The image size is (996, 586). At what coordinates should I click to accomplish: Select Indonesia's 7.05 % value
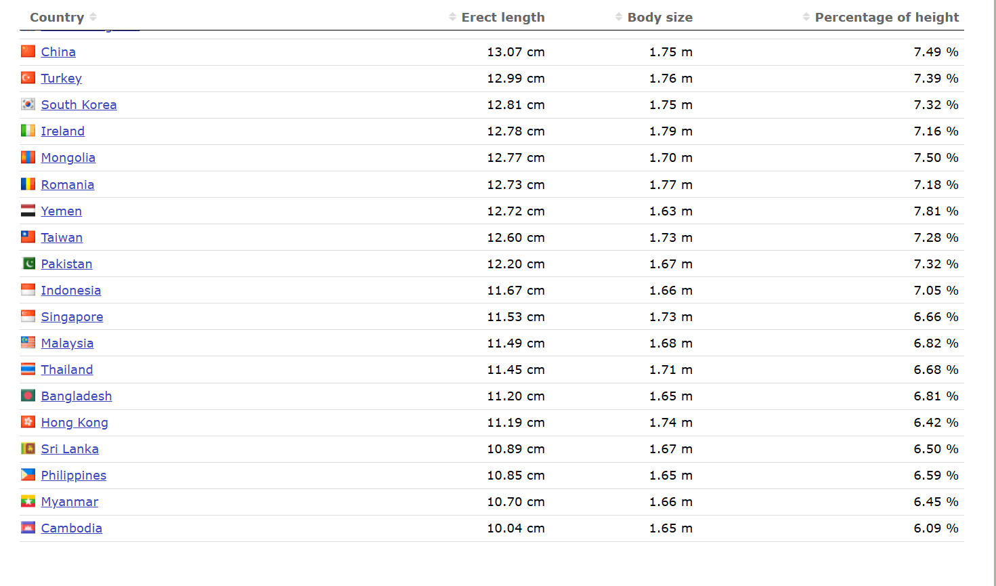pyautogui.click(x=936, y=291)
